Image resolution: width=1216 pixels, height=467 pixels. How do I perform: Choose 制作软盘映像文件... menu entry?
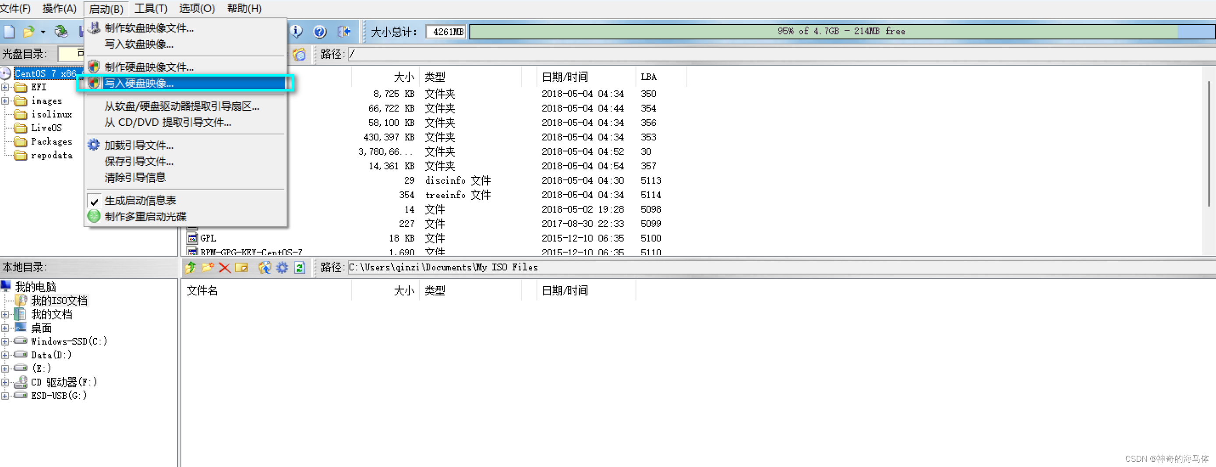pyautogui.click(x=186, y=28)
